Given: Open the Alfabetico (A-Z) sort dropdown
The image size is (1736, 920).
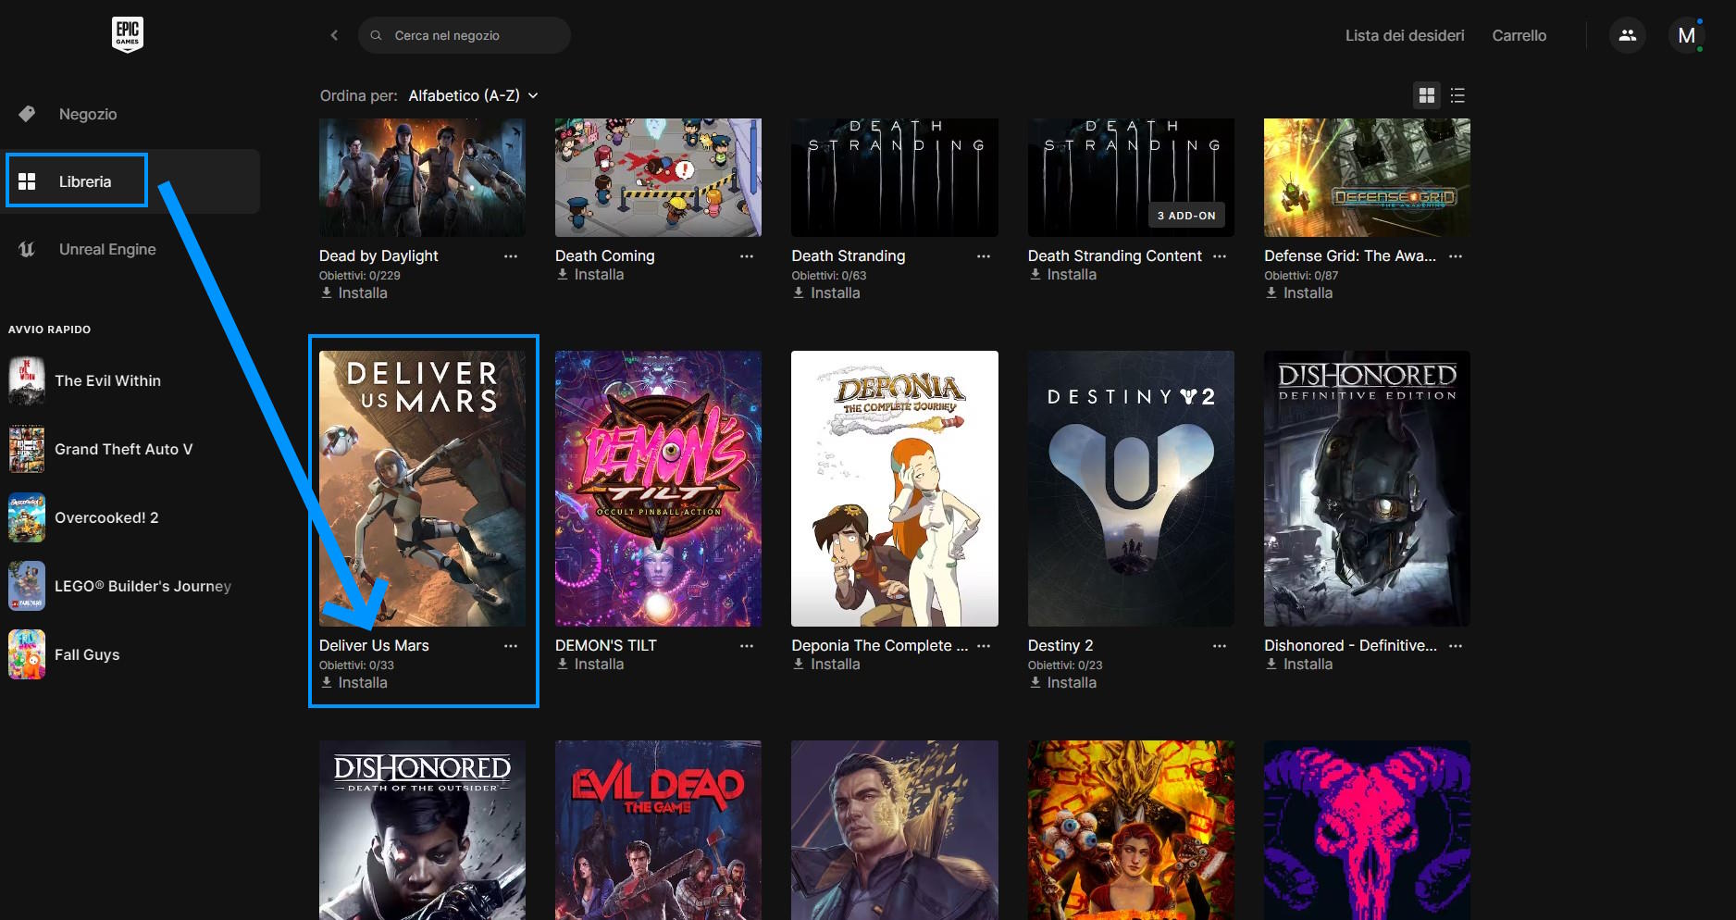Looking at the screenshot, I should (473, 95).
